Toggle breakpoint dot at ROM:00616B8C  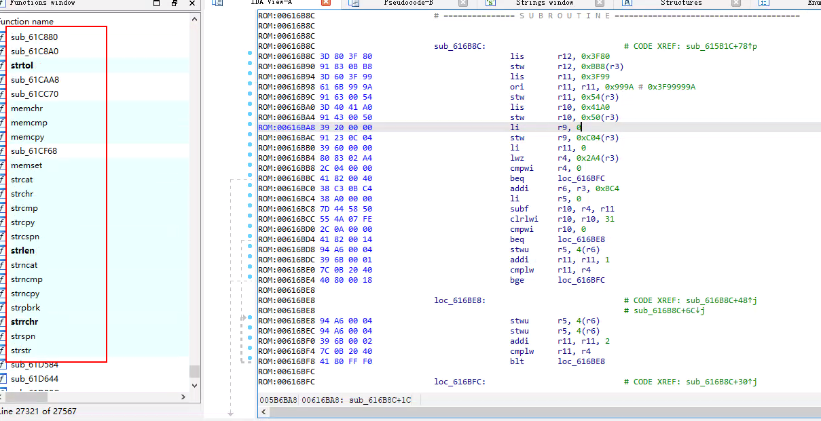[250, 53]
